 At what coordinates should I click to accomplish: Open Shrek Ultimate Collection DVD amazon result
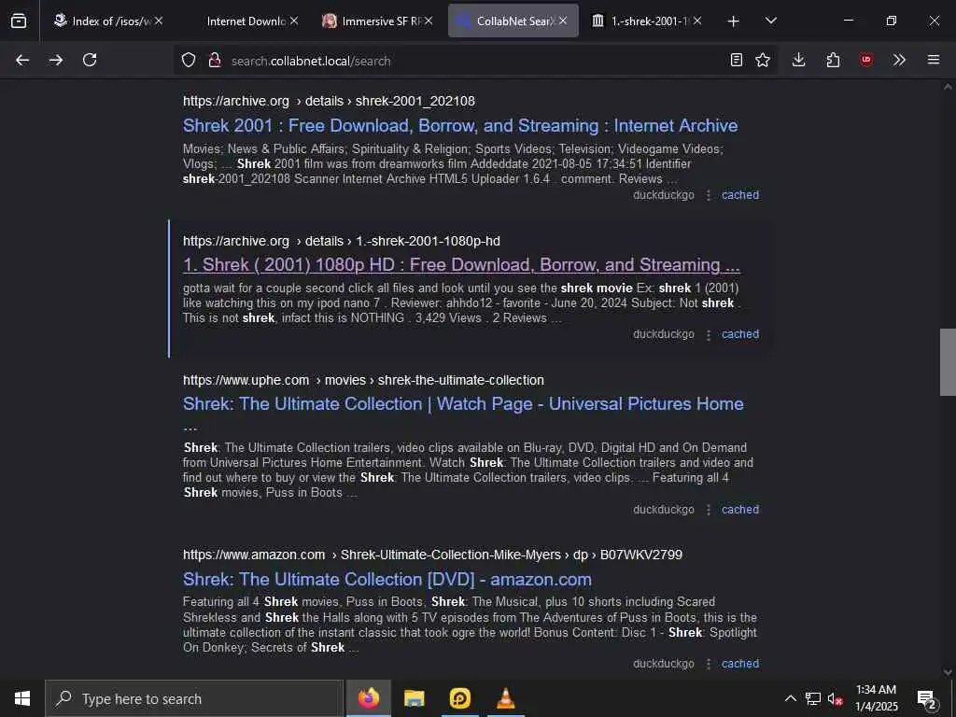coord(387,579)
